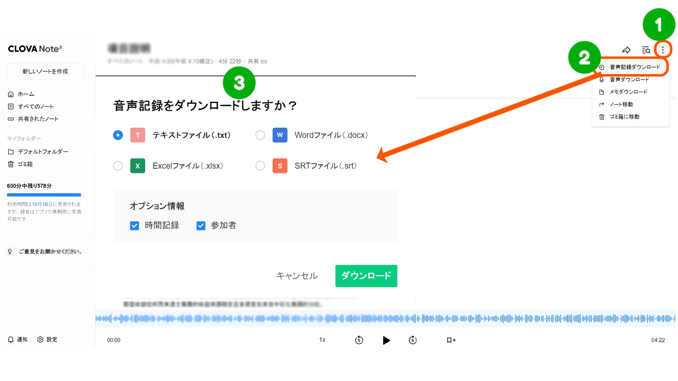
Task: Click the オプション情報 heading
Action: [x=157, y=206]
